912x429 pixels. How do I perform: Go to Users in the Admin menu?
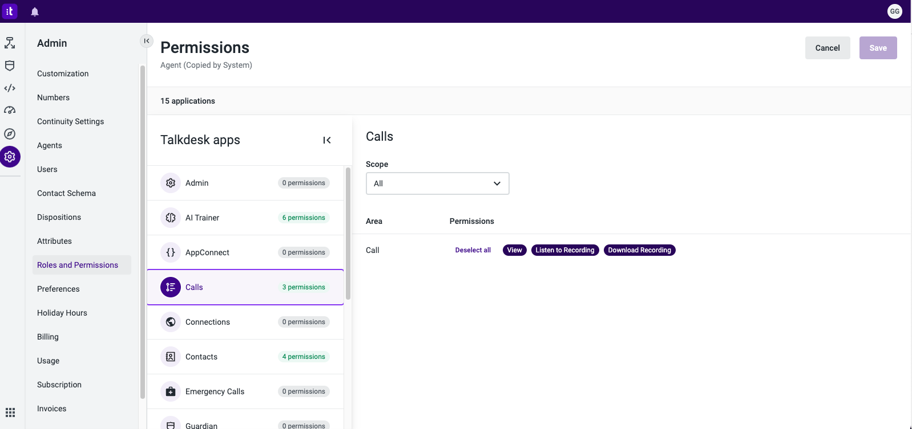pos(47,169)
